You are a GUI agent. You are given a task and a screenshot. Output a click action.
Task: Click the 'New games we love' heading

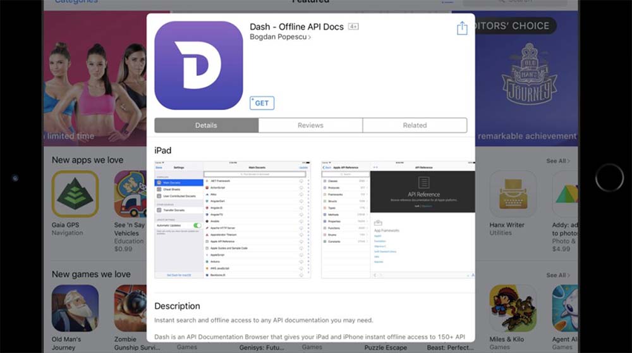click(x=91, y=275)
